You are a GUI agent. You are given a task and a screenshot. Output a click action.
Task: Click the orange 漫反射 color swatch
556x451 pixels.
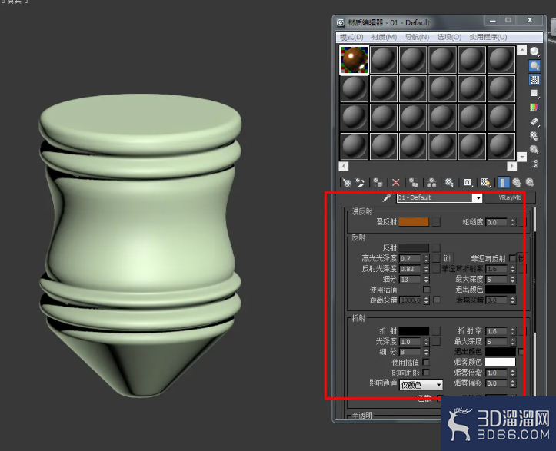click(x=414, y=222)
